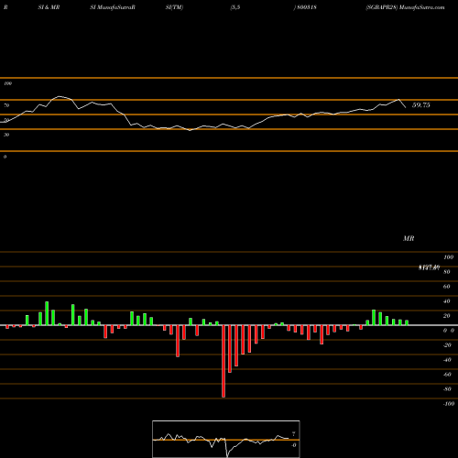Click the SI(TM) header label
This screenshot has width=458, height=458.
click(x=174, y=7)
